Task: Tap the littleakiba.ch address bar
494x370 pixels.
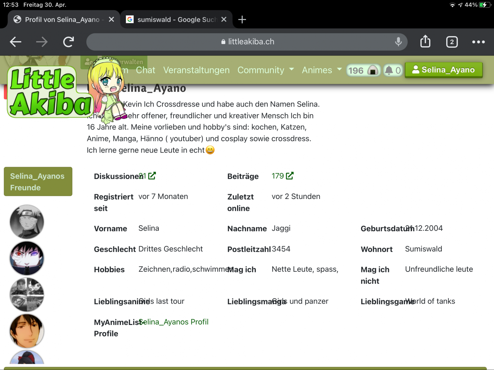Action: [247, 42]
